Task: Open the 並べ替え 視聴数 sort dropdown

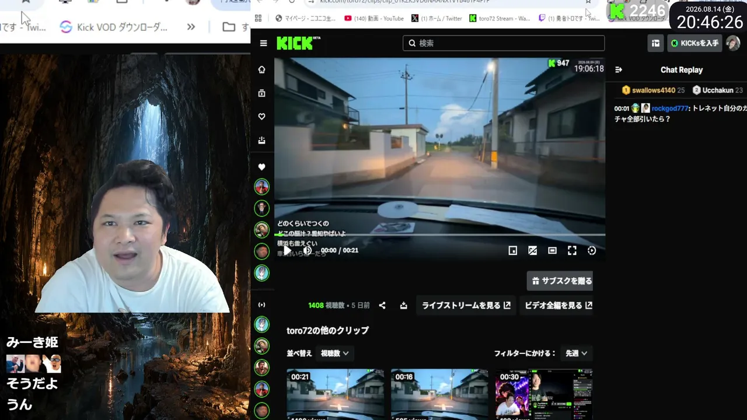Action: pyautogui.click(x=335, y=353)
